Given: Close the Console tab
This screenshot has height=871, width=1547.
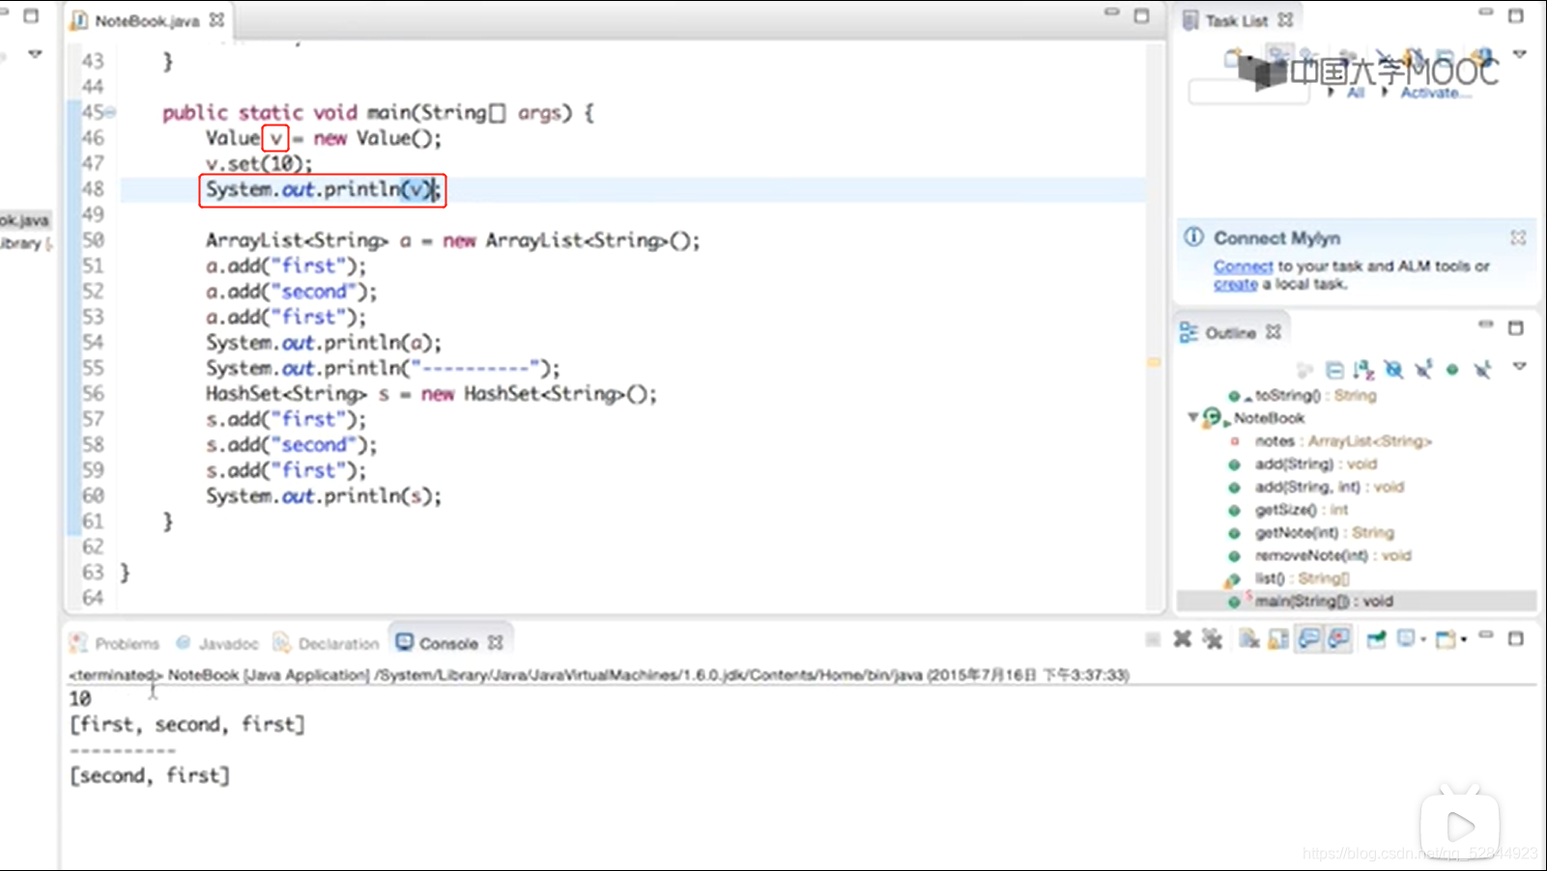Looking at the screenshot, I should (496, 643).
